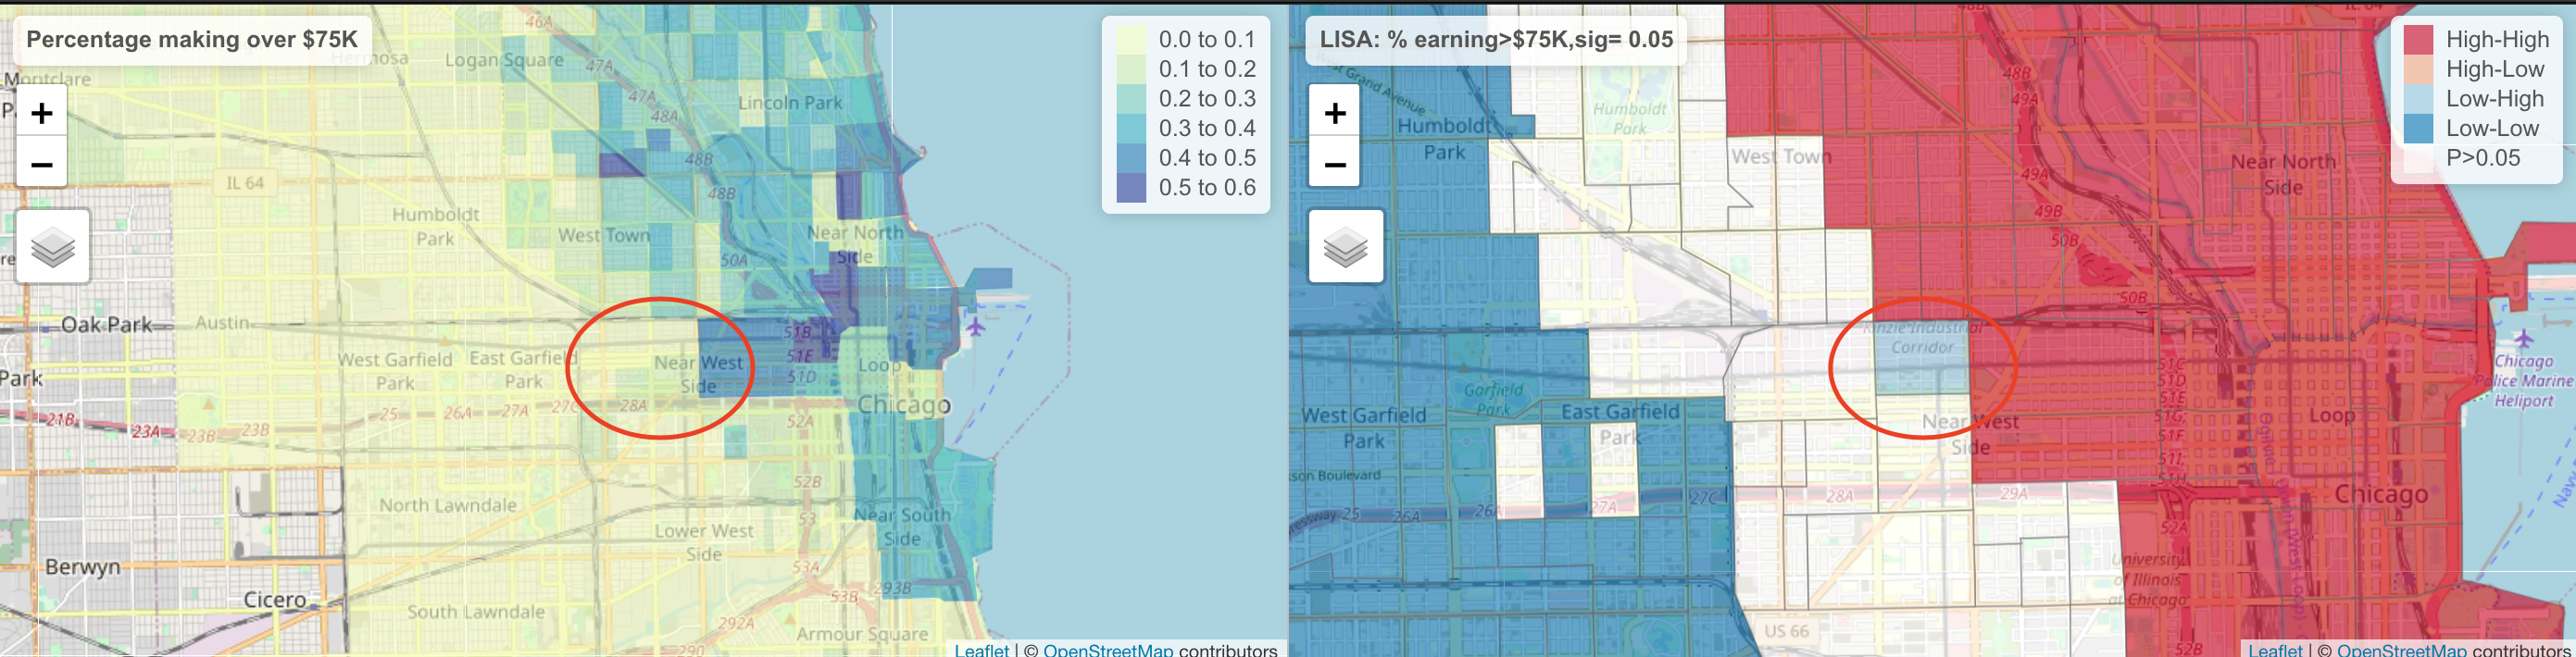Click the LISA map title box

click(1496, 40)
